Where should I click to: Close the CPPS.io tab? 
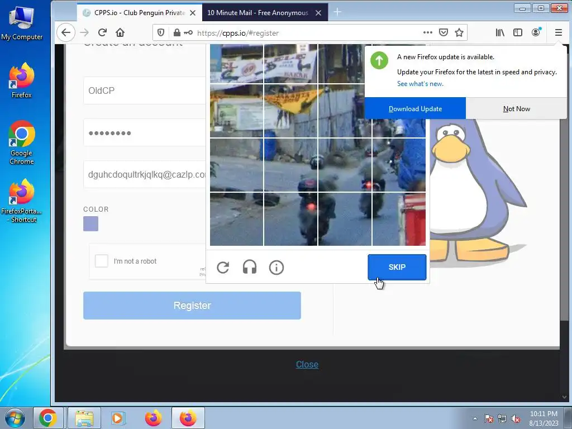(x=193, y=13)
